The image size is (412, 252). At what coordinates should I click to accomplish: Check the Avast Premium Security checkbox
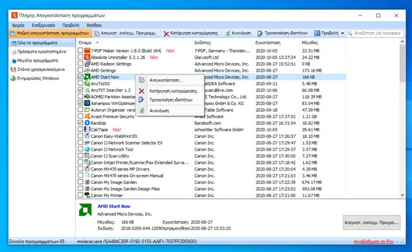80,116
